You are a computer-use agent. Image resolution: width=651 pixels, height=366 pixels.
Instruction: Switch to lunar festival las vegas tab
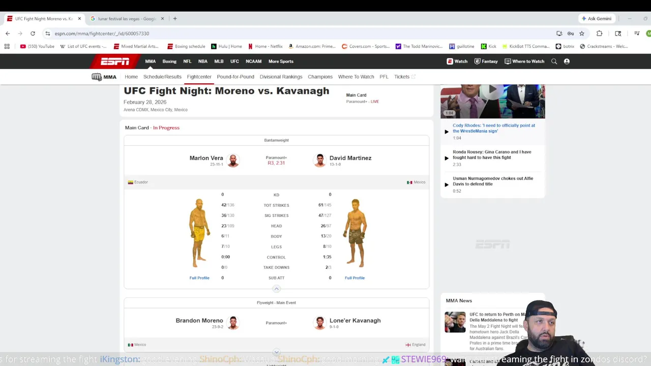pyautogui.click(x=126, y=19)
